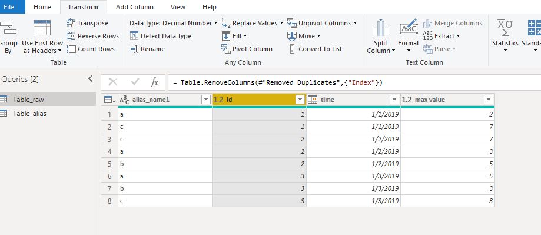Click the max value cell showing 2 in row 1
Image resolution: width=541 pixels, height=235 pixels.
pyautogui.click(x=447, y=114)
